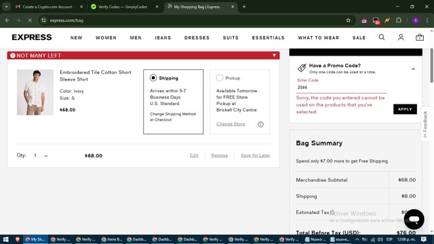Click the pickup info circle icon

pos(260,124)
